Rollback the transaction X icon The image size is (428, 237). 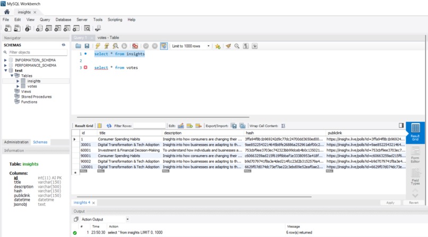click(155, 46)
